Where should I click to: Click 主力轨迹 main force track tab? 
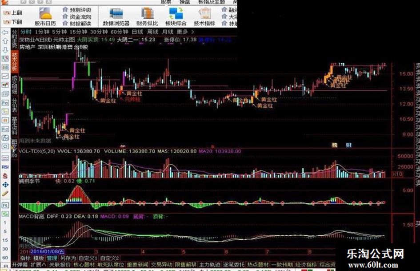pyautogui.click(x=210, y=265)
